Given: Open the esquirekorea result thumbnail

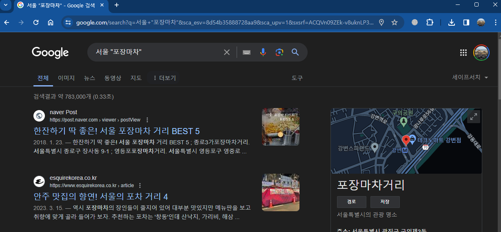Looking at the screenshot, I should pos(281,192).
